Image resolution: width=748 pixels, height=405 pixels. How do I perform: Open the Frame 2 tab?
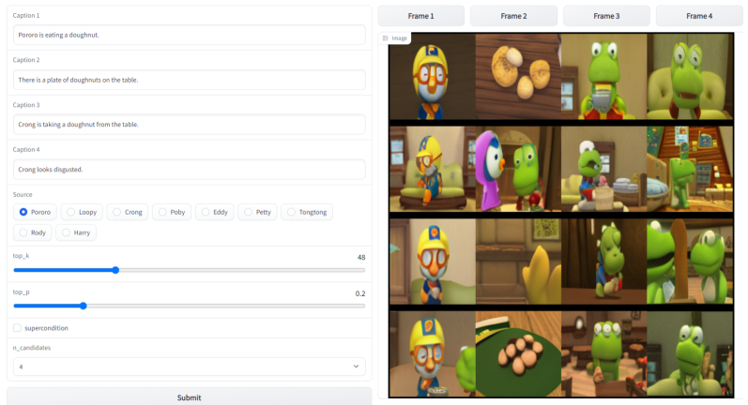point(513,16)
